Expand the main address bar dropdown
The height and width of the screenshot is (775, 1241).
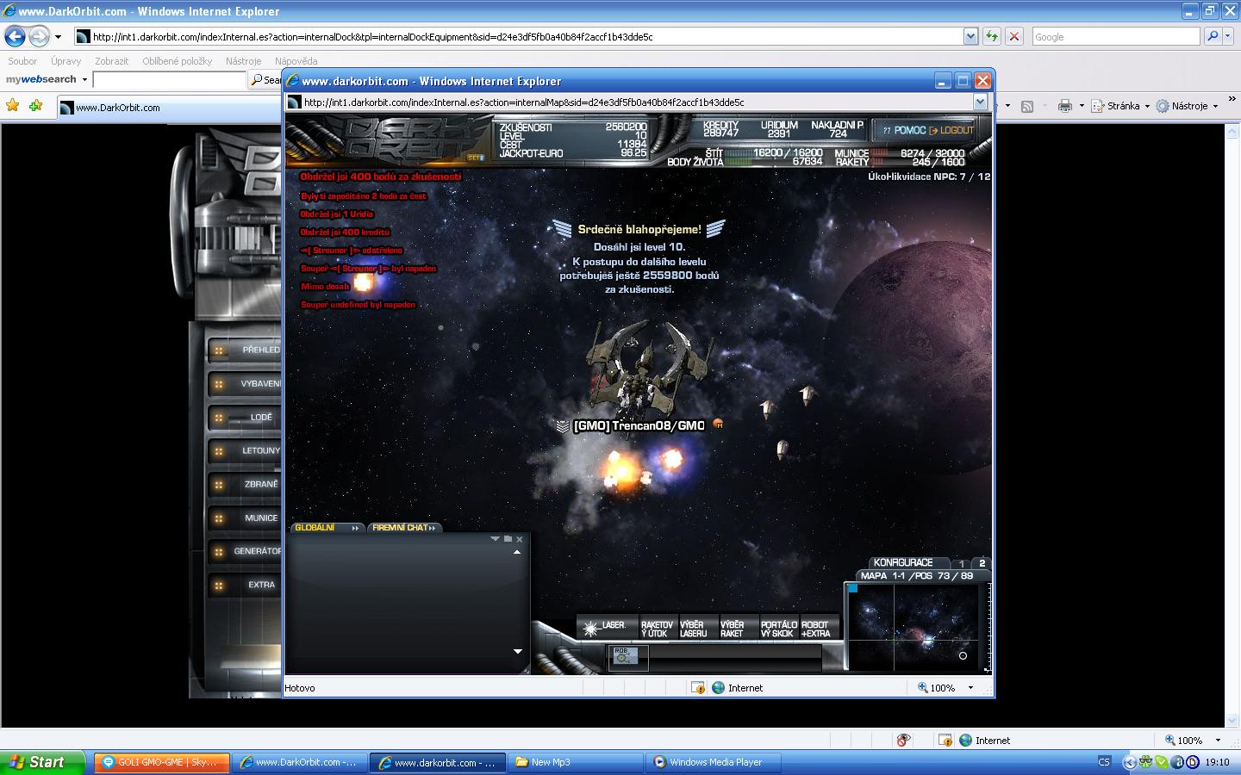(970, 36)
